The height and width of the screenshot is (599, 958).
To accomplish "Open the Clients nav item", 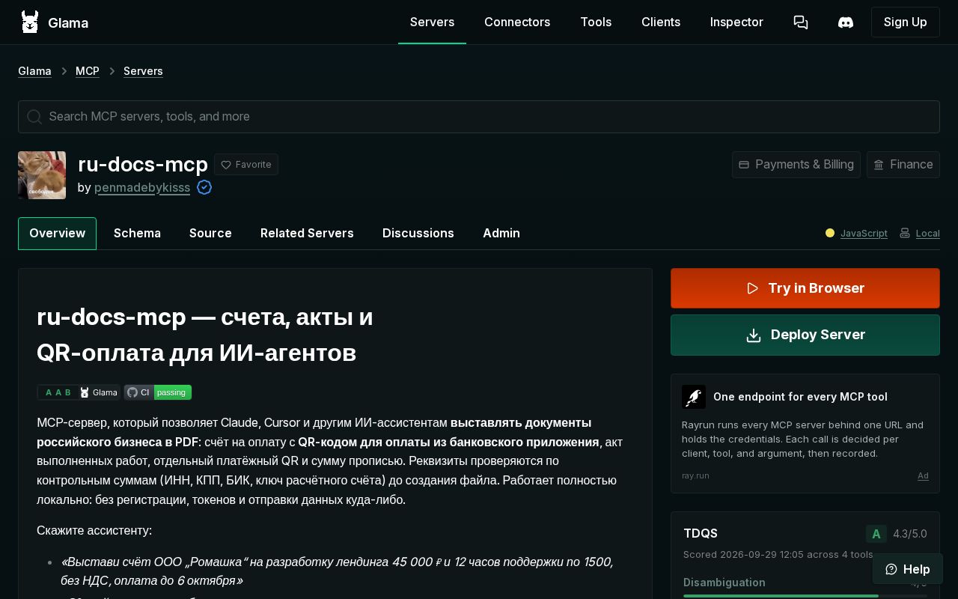I will coord(661,22).
